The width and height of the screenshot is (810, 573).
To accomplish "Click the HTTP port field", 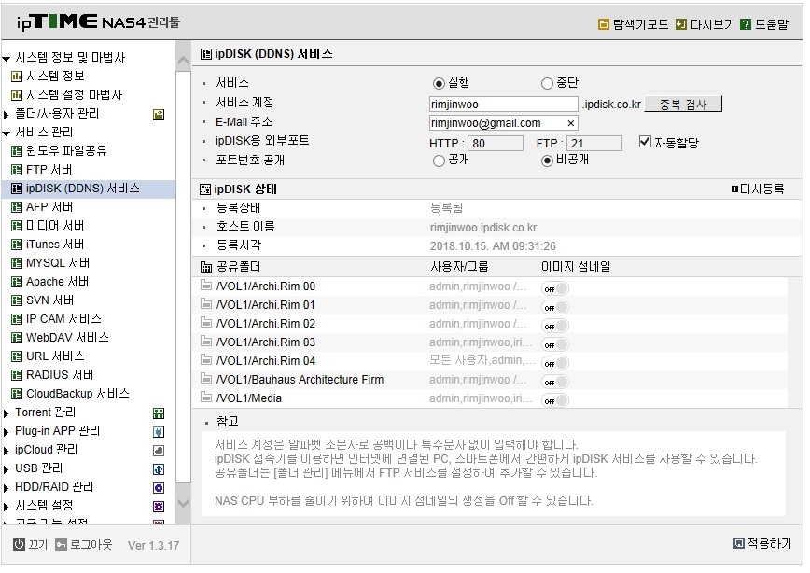I will [496, 143].
